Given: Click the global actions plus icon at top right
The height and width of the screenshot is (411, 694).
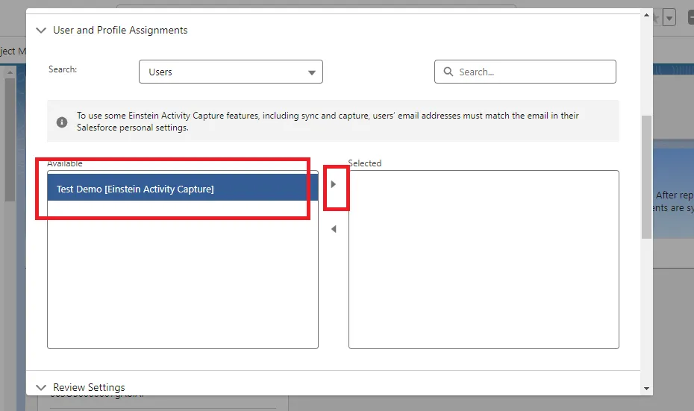Looking at the screenshot, I should [x=690, y=17].
